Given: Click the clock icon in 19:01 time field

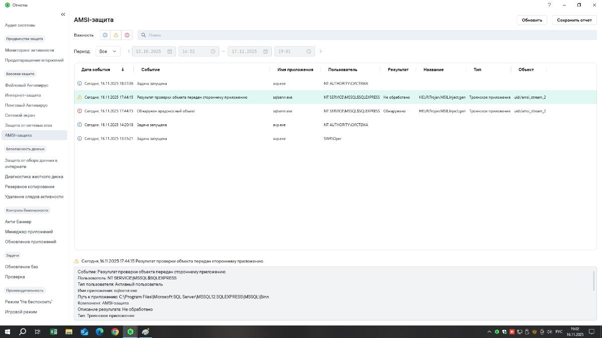Looking at the screenshot, I should coord(310,52).
